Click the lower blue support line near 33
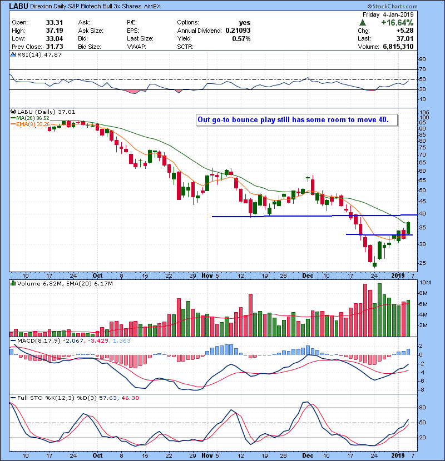Screen dimensions: 445x461 pos(379,234)
